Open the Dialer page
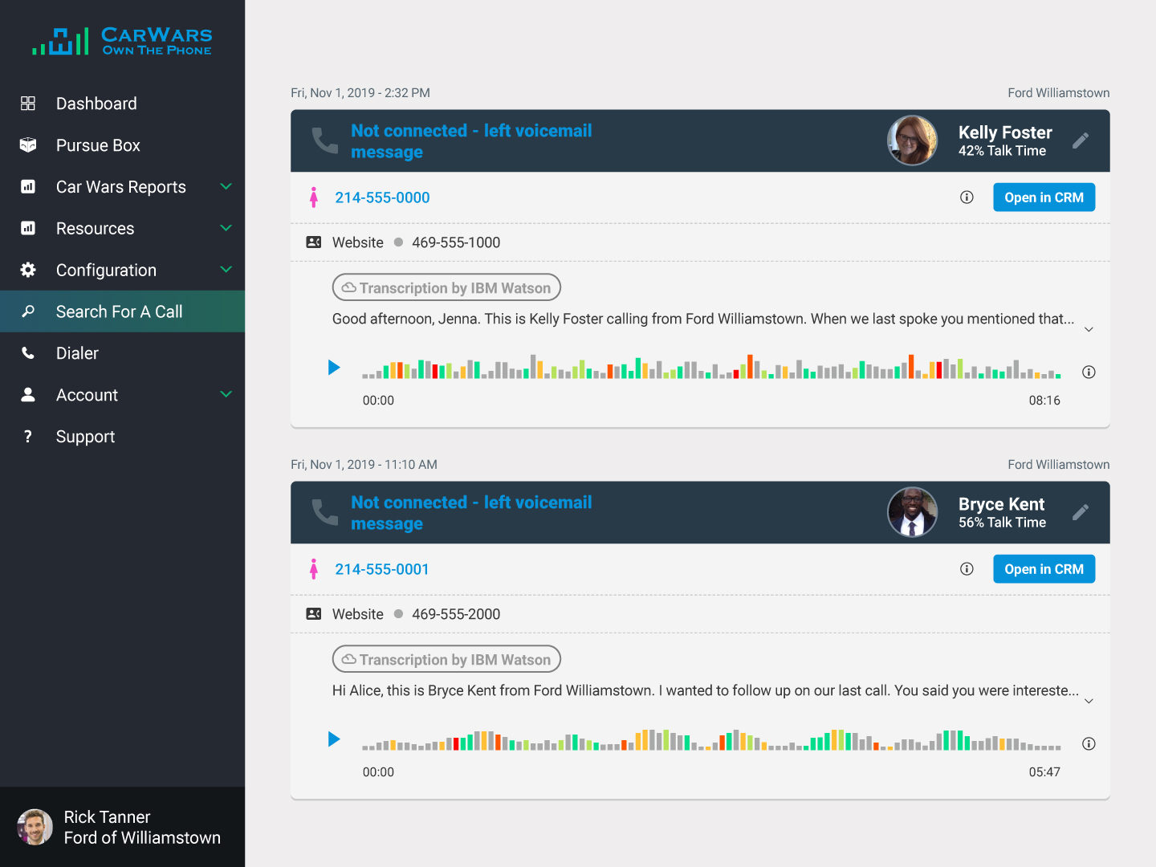The height and width of the screenshot is (867, 1156). tap(122, 353)
